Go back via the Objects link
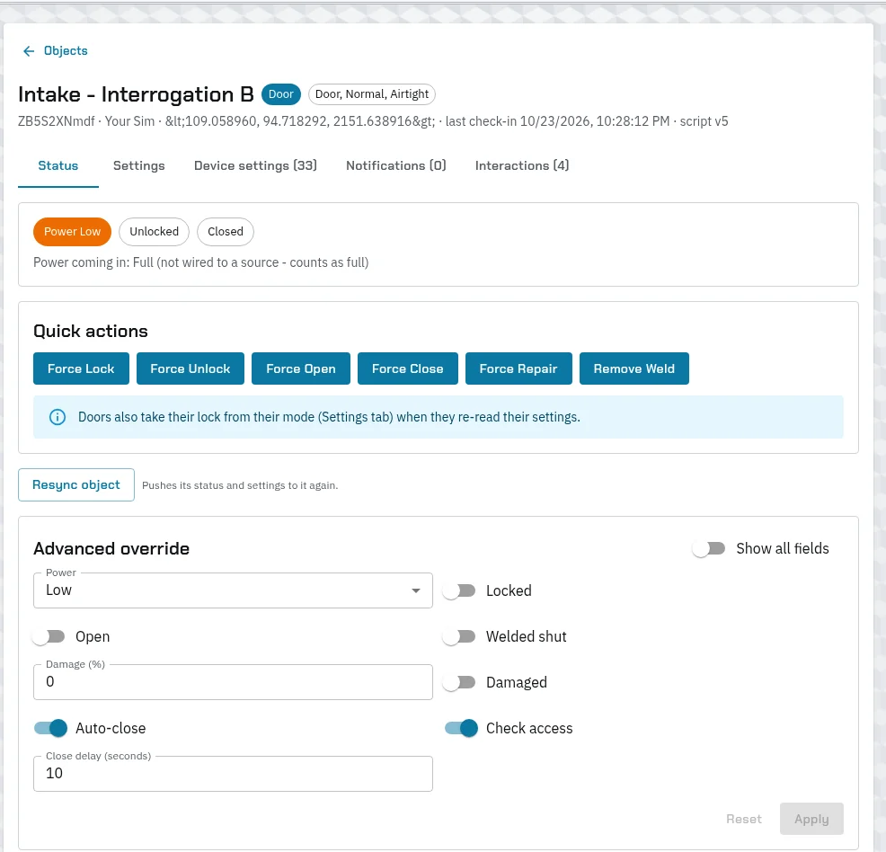The image size is (886, 852). [x=66, y=51]
